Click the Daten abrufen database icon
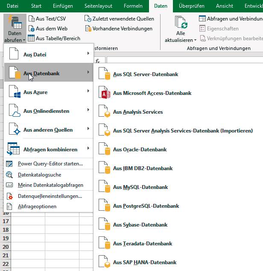The width and height of the screenshot is (263, 271). point(15,22)
